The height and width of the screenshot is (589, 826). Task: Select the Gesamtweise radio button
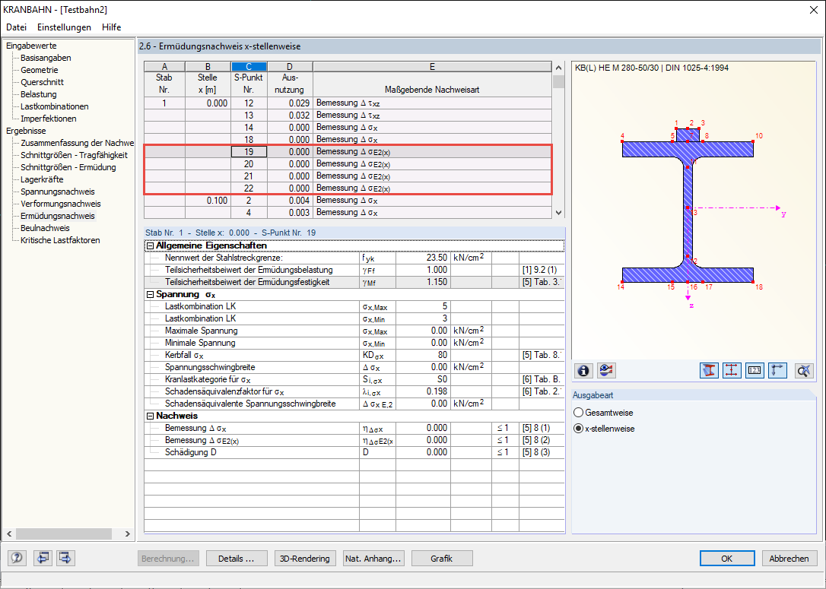click(578, 412)
